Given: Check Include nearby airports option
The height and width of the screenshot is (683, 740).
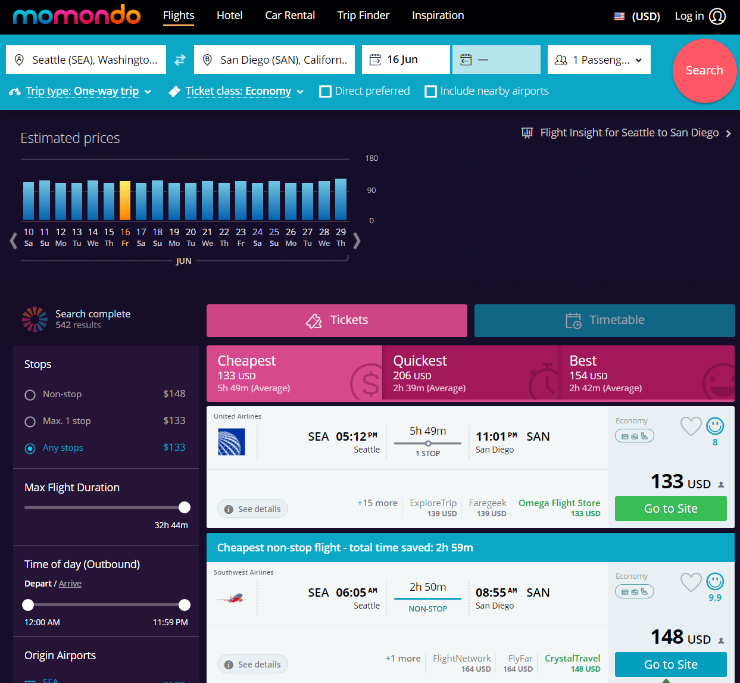Looking at the screenshot, I should [x=431, y=92].
